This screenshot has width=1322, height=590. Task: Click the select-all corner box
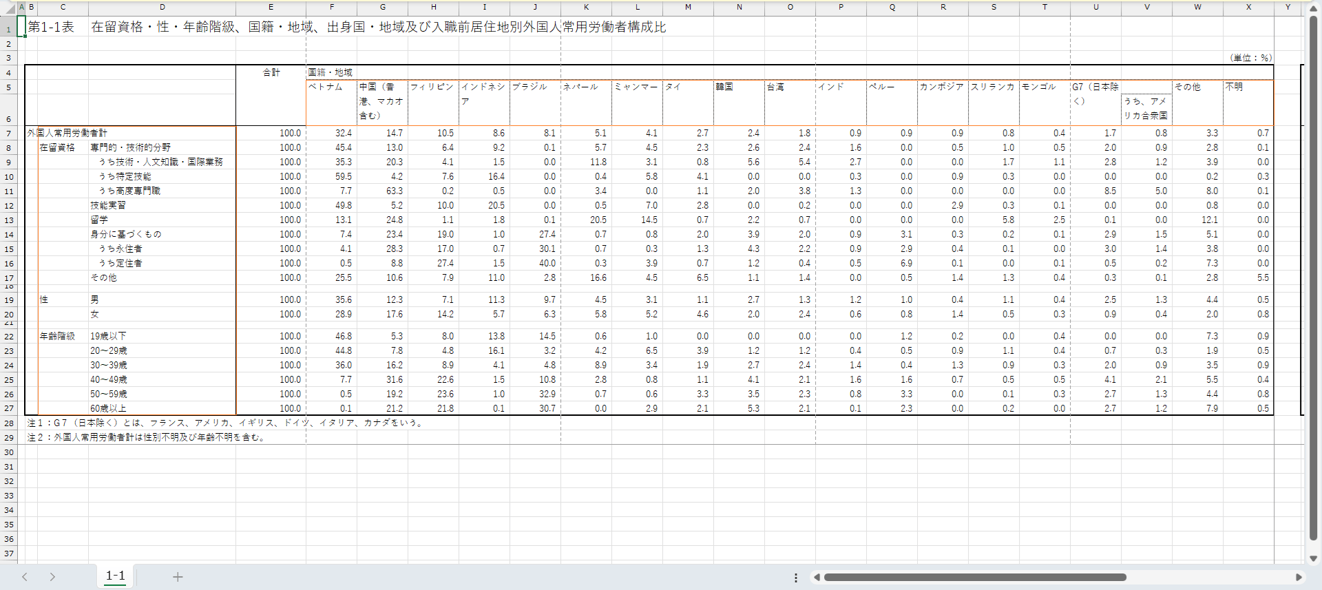(8, 8)
